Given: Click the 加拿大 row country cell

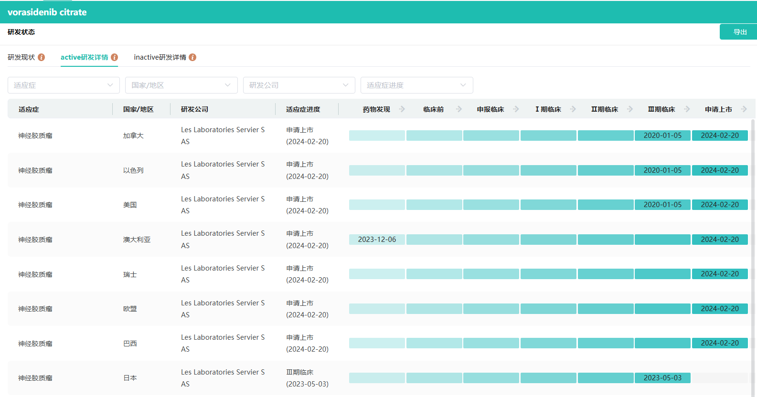Looking at the screenshot, I should (x=133, y=136).
